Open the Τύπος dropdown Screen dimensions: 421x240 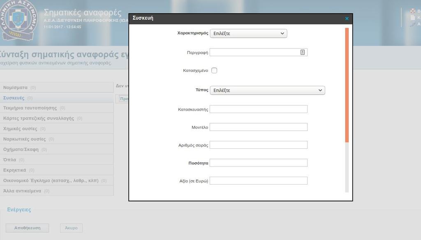267,90
